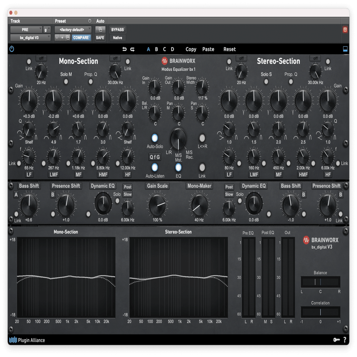Click the Reset button

coord(230,49)
